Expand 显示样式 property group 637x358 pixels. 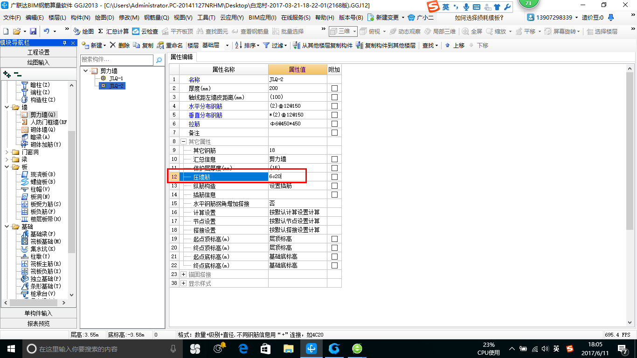(x=184, y=283)
